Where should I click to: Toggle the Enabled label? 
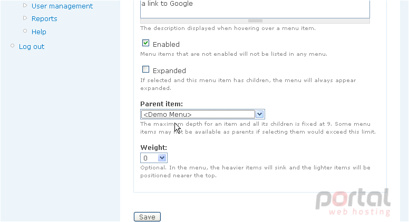(166, 45)
